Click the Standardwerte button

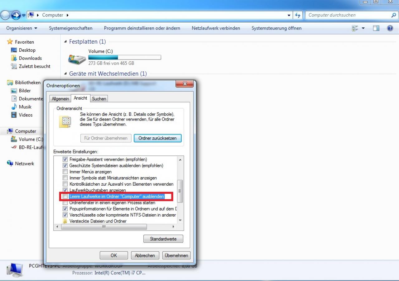[x=163, y=239]
